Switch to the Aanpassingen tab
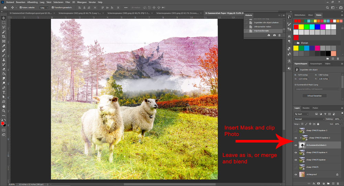 point(316,64)
